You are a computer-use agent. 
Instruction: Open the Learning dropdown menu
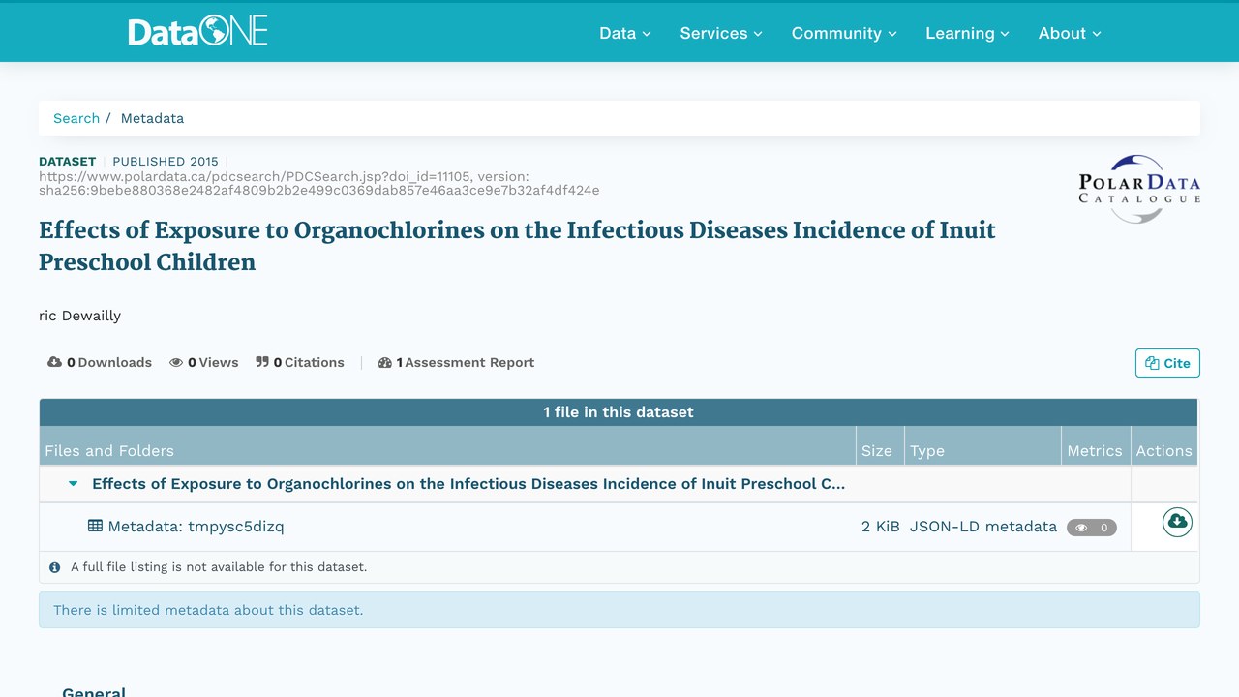pyautogui.click(x=967, y=33)
